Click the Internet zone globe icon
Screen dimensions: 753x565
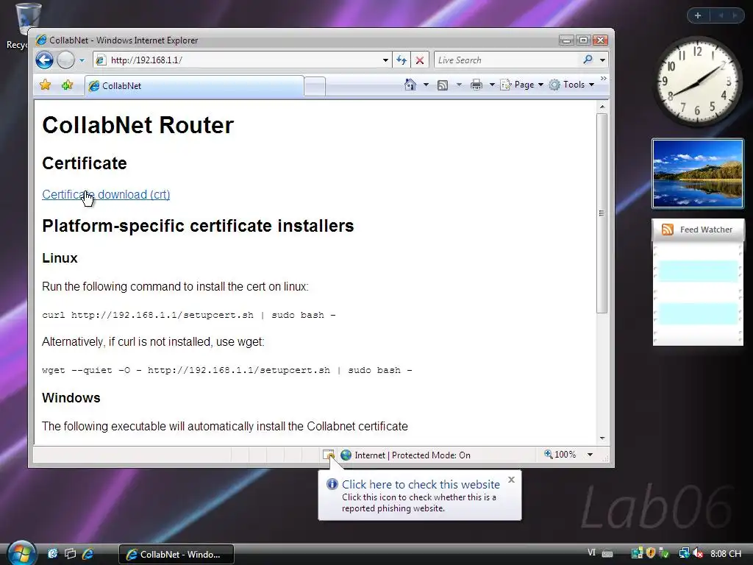tap(346, 455)
